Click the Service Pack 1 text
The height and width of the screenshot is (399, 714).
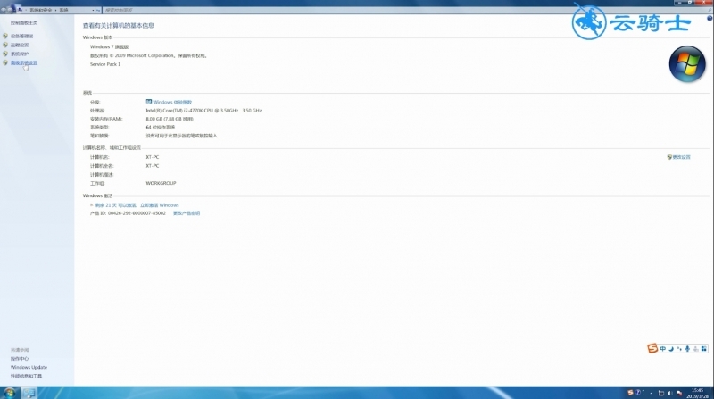click(x=105, y=64)
